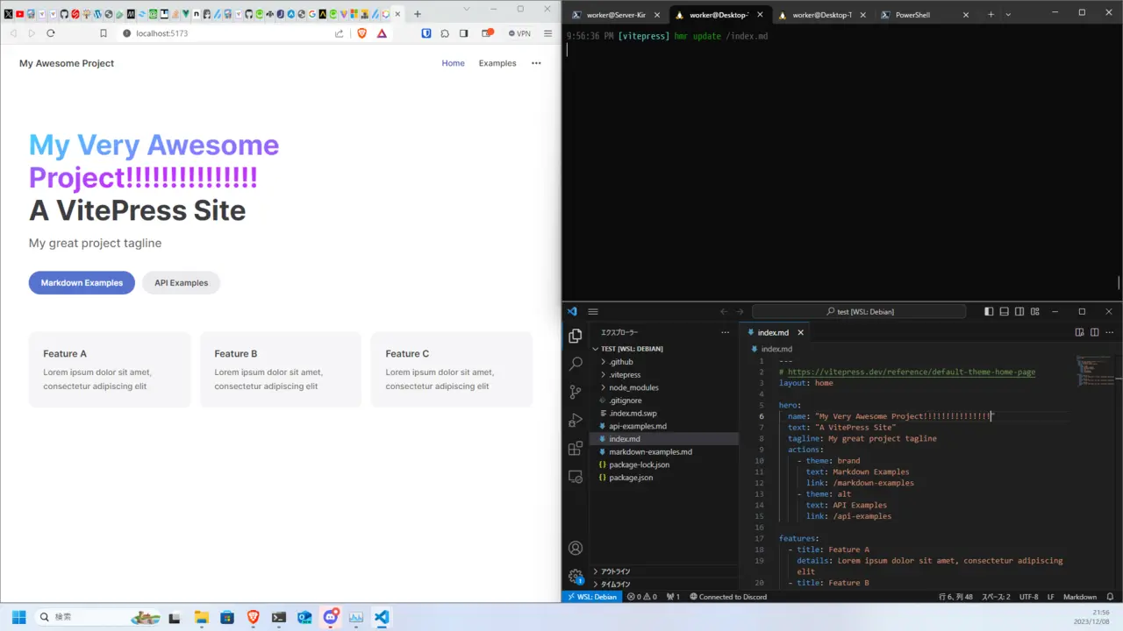1123x631 pixels.
Task: Click Markdown Examples button
Action: [82, 283]
